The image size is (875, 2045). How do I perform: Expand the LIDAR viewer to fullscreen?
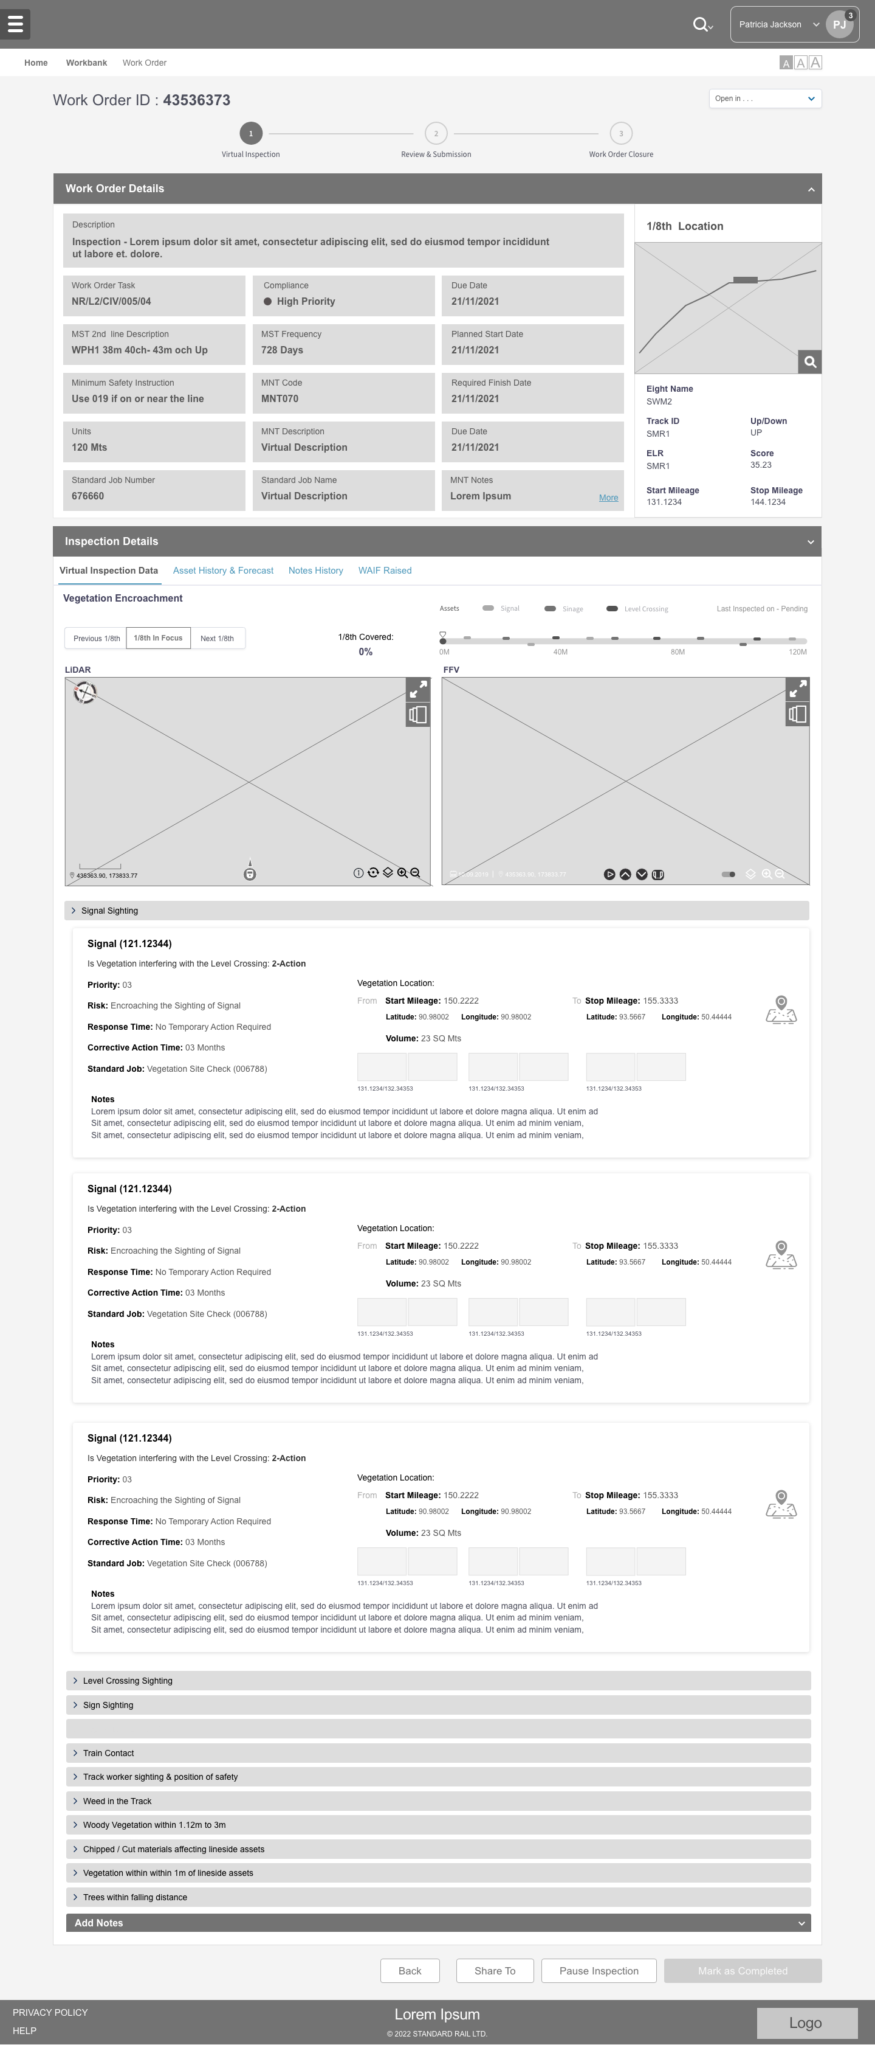tap(418, 689)
